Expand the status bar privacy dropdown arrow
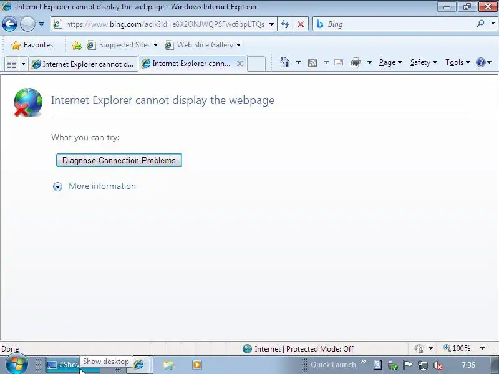Image resolution: width=499 pixels, height=374 pixels. (430, 348)
